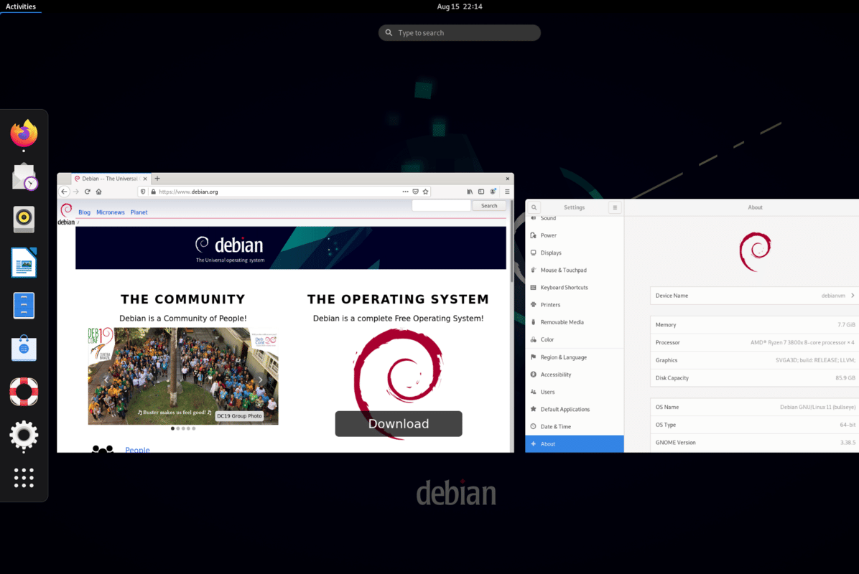
Task: Open Settings gear in the dock
Action: click(24, 435)
